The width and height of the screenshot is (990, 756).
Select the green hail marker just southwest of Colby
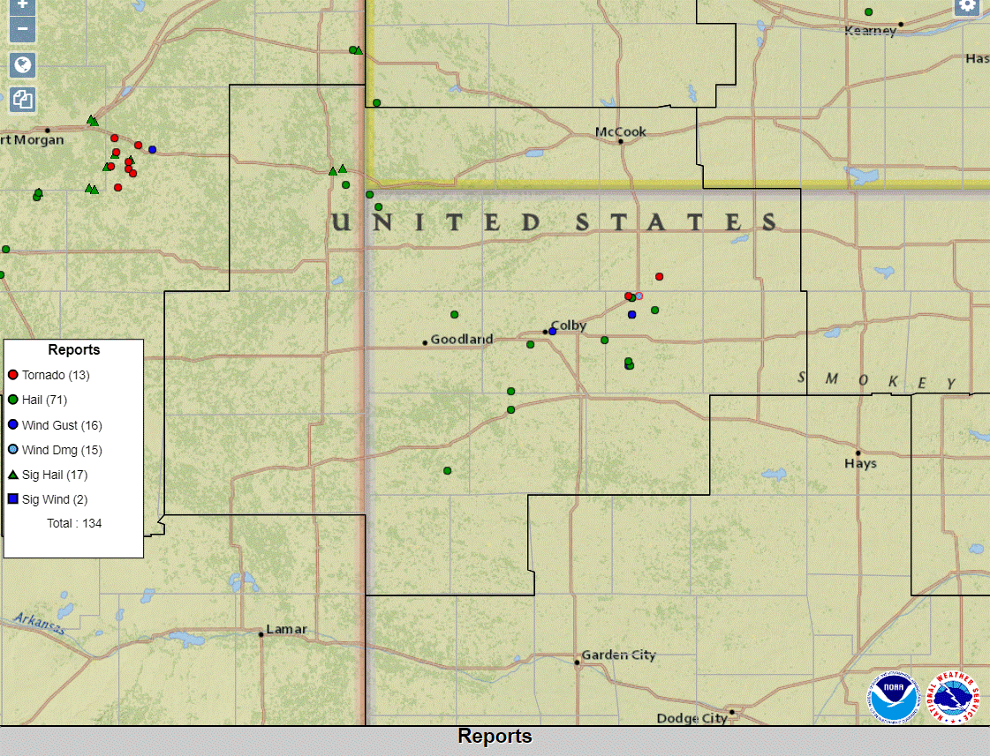click(x=531, y=345)
